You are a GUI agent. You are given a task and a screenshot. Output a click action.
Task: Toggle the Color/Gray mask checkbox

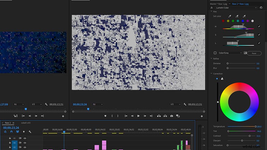tap(215, 53)
